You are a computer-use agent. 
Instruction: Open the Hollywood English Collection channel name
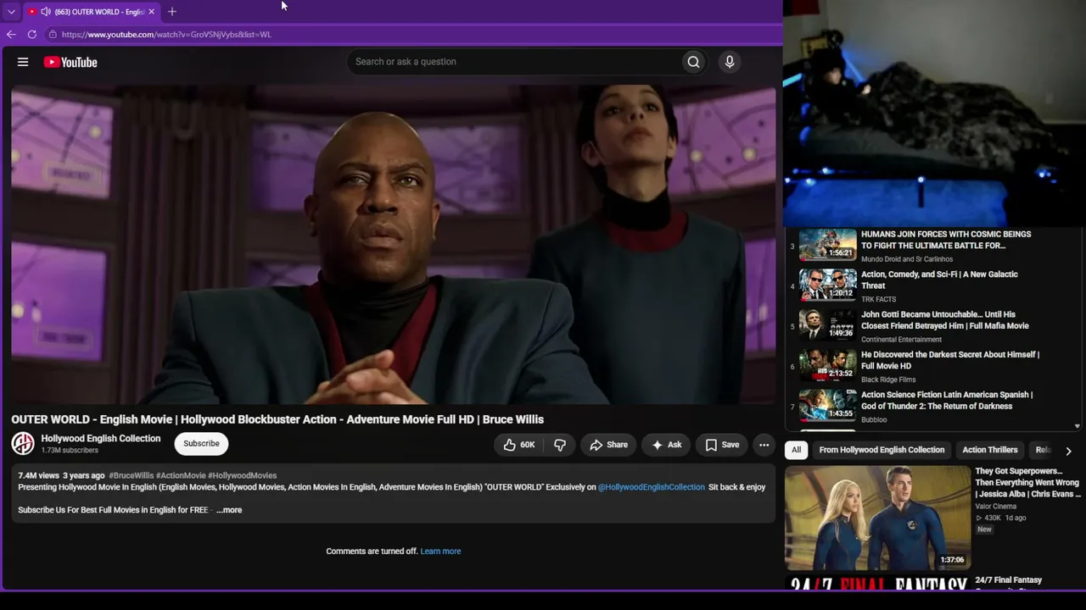(x=101, y=439)
